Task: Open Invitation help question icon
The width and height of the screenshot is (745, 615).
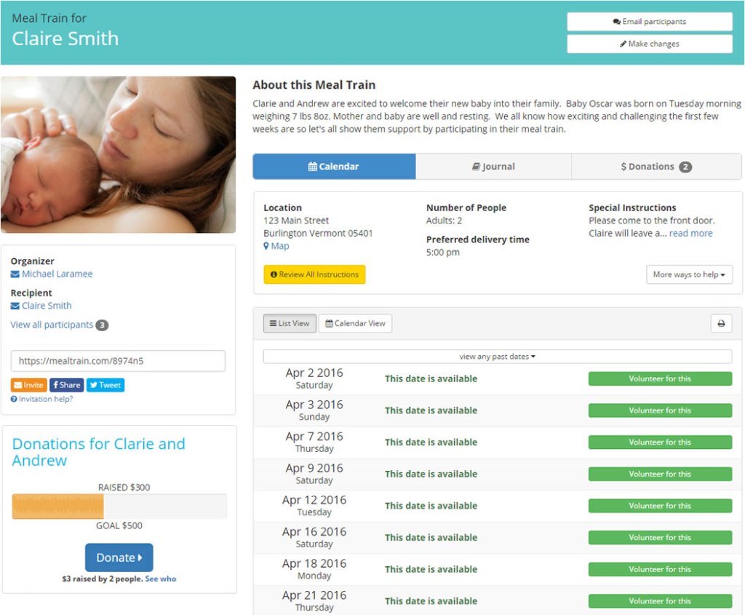Action: pyautogui.click(x=15, y=399)
